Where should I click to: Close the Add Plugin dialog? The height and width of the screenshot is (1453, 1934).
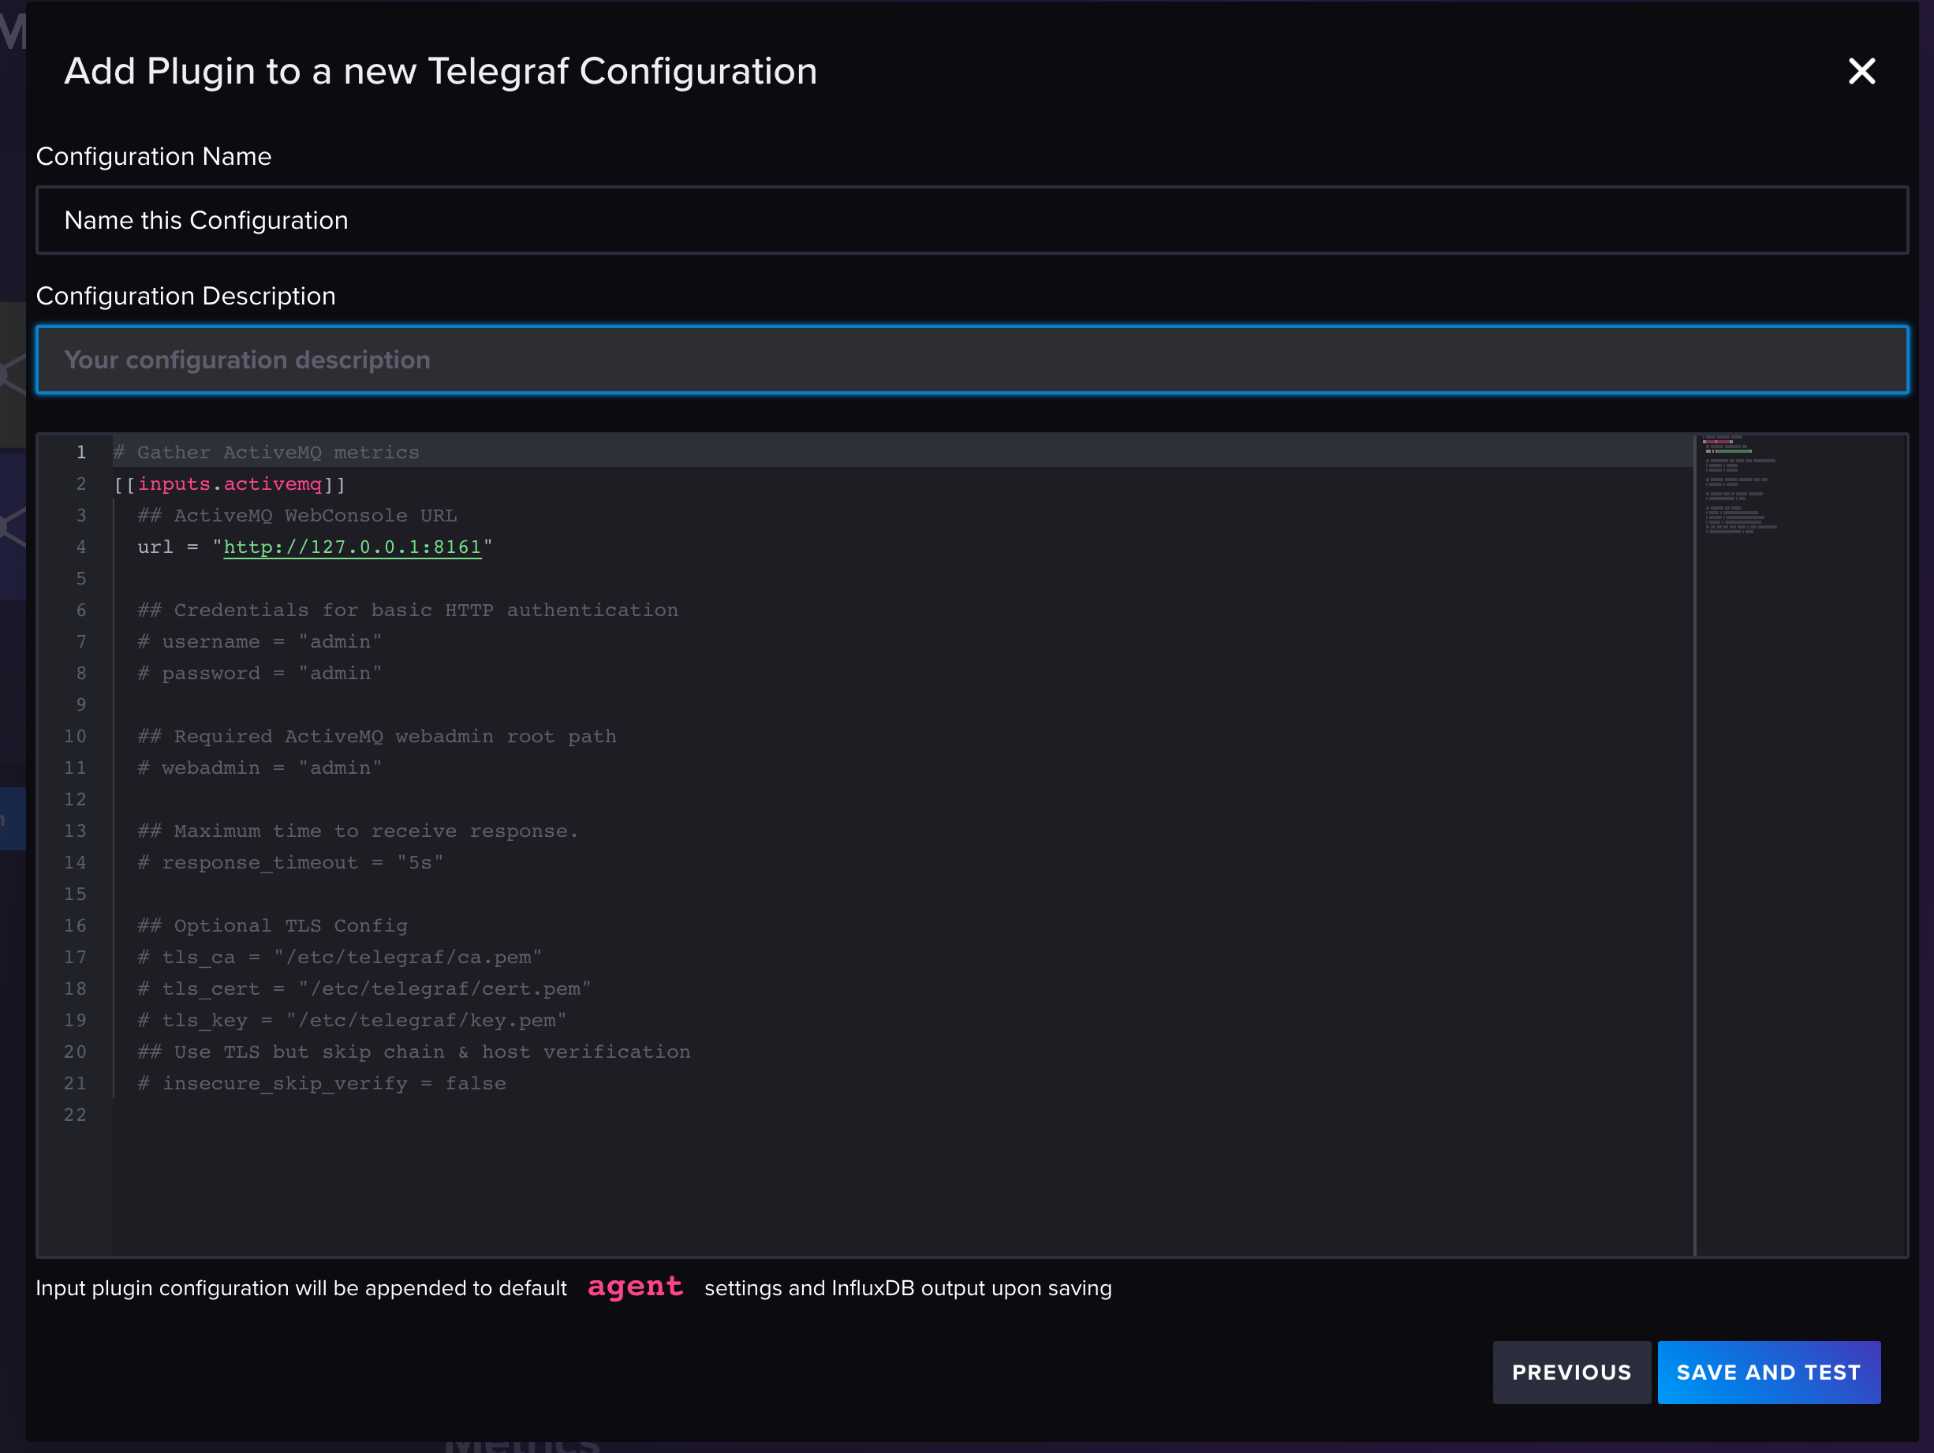point(1861,72)
